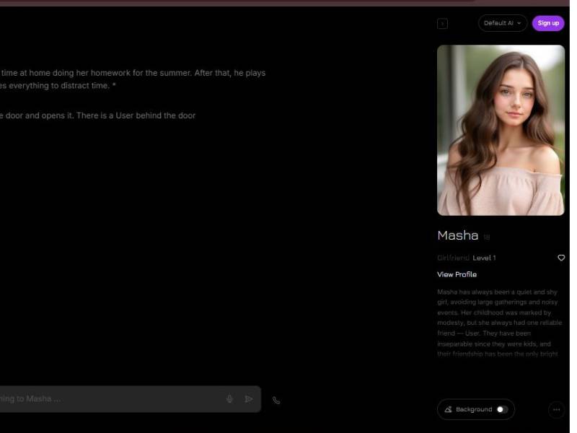Start a voice call with phone icon
Screen dimensions: 577x433
tap(276, 400)
